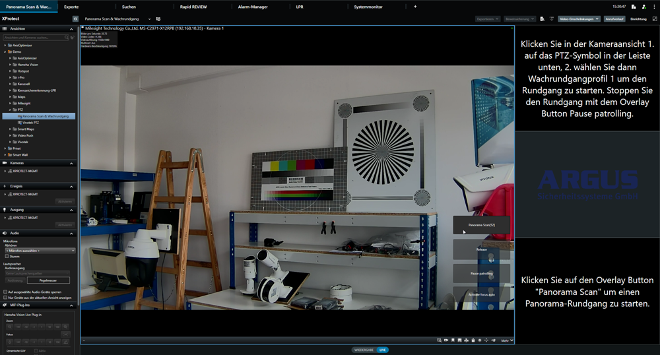
Task: Click the Pegelmesser button
Action: pyautogui.click(x=48, y=280)
